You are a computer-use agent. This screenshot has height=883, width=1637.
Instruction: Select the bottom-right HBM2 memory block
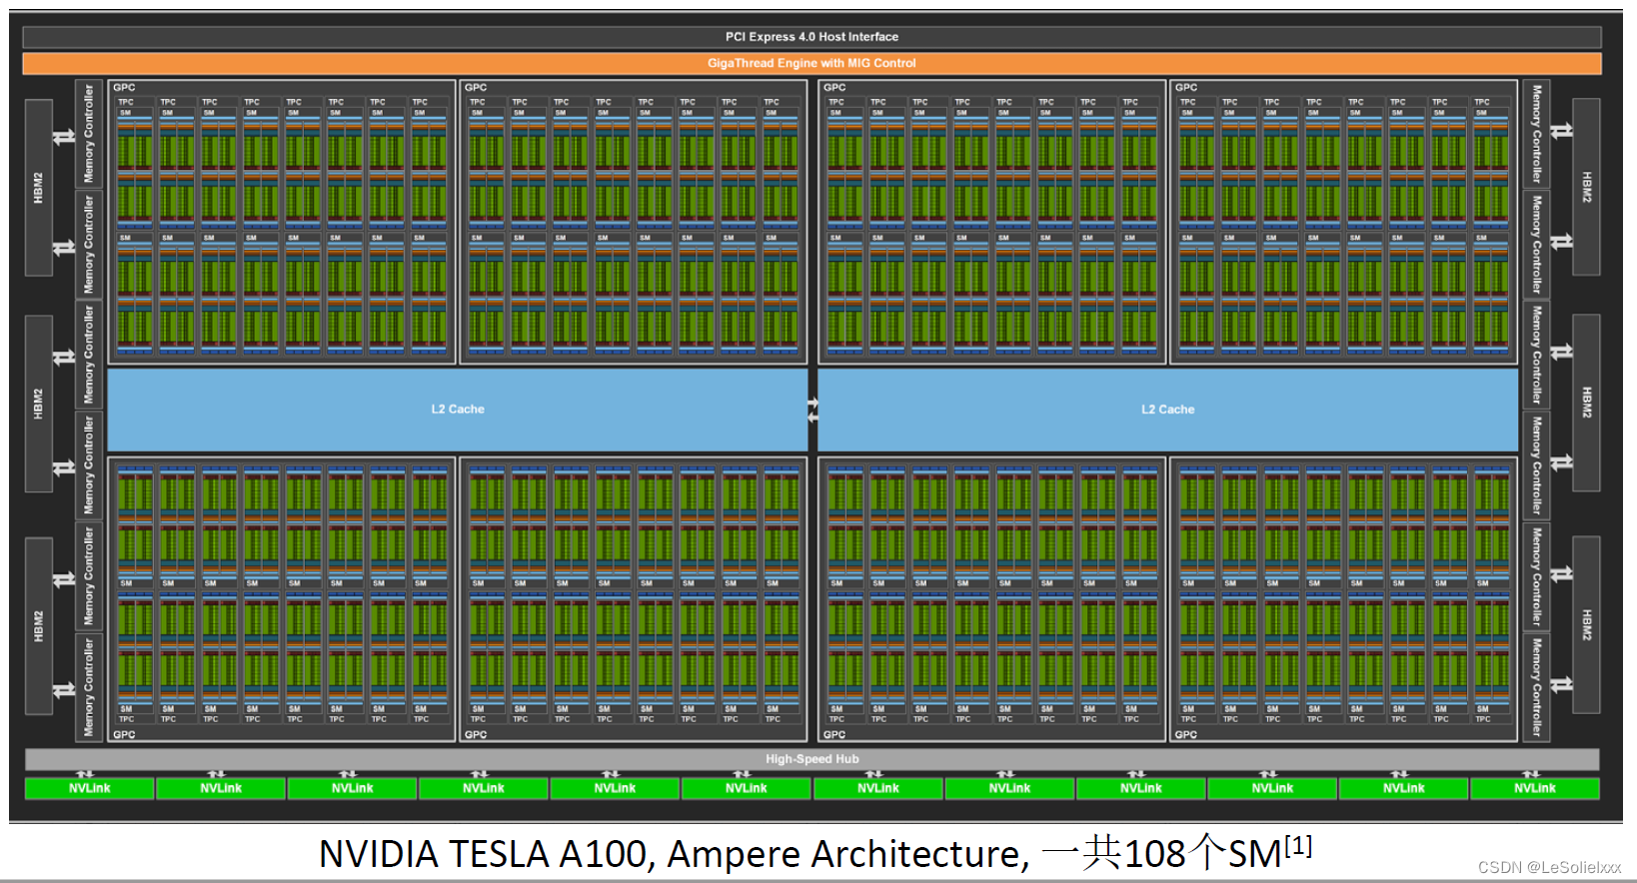pyautogui.click(x=1586, y=625)
